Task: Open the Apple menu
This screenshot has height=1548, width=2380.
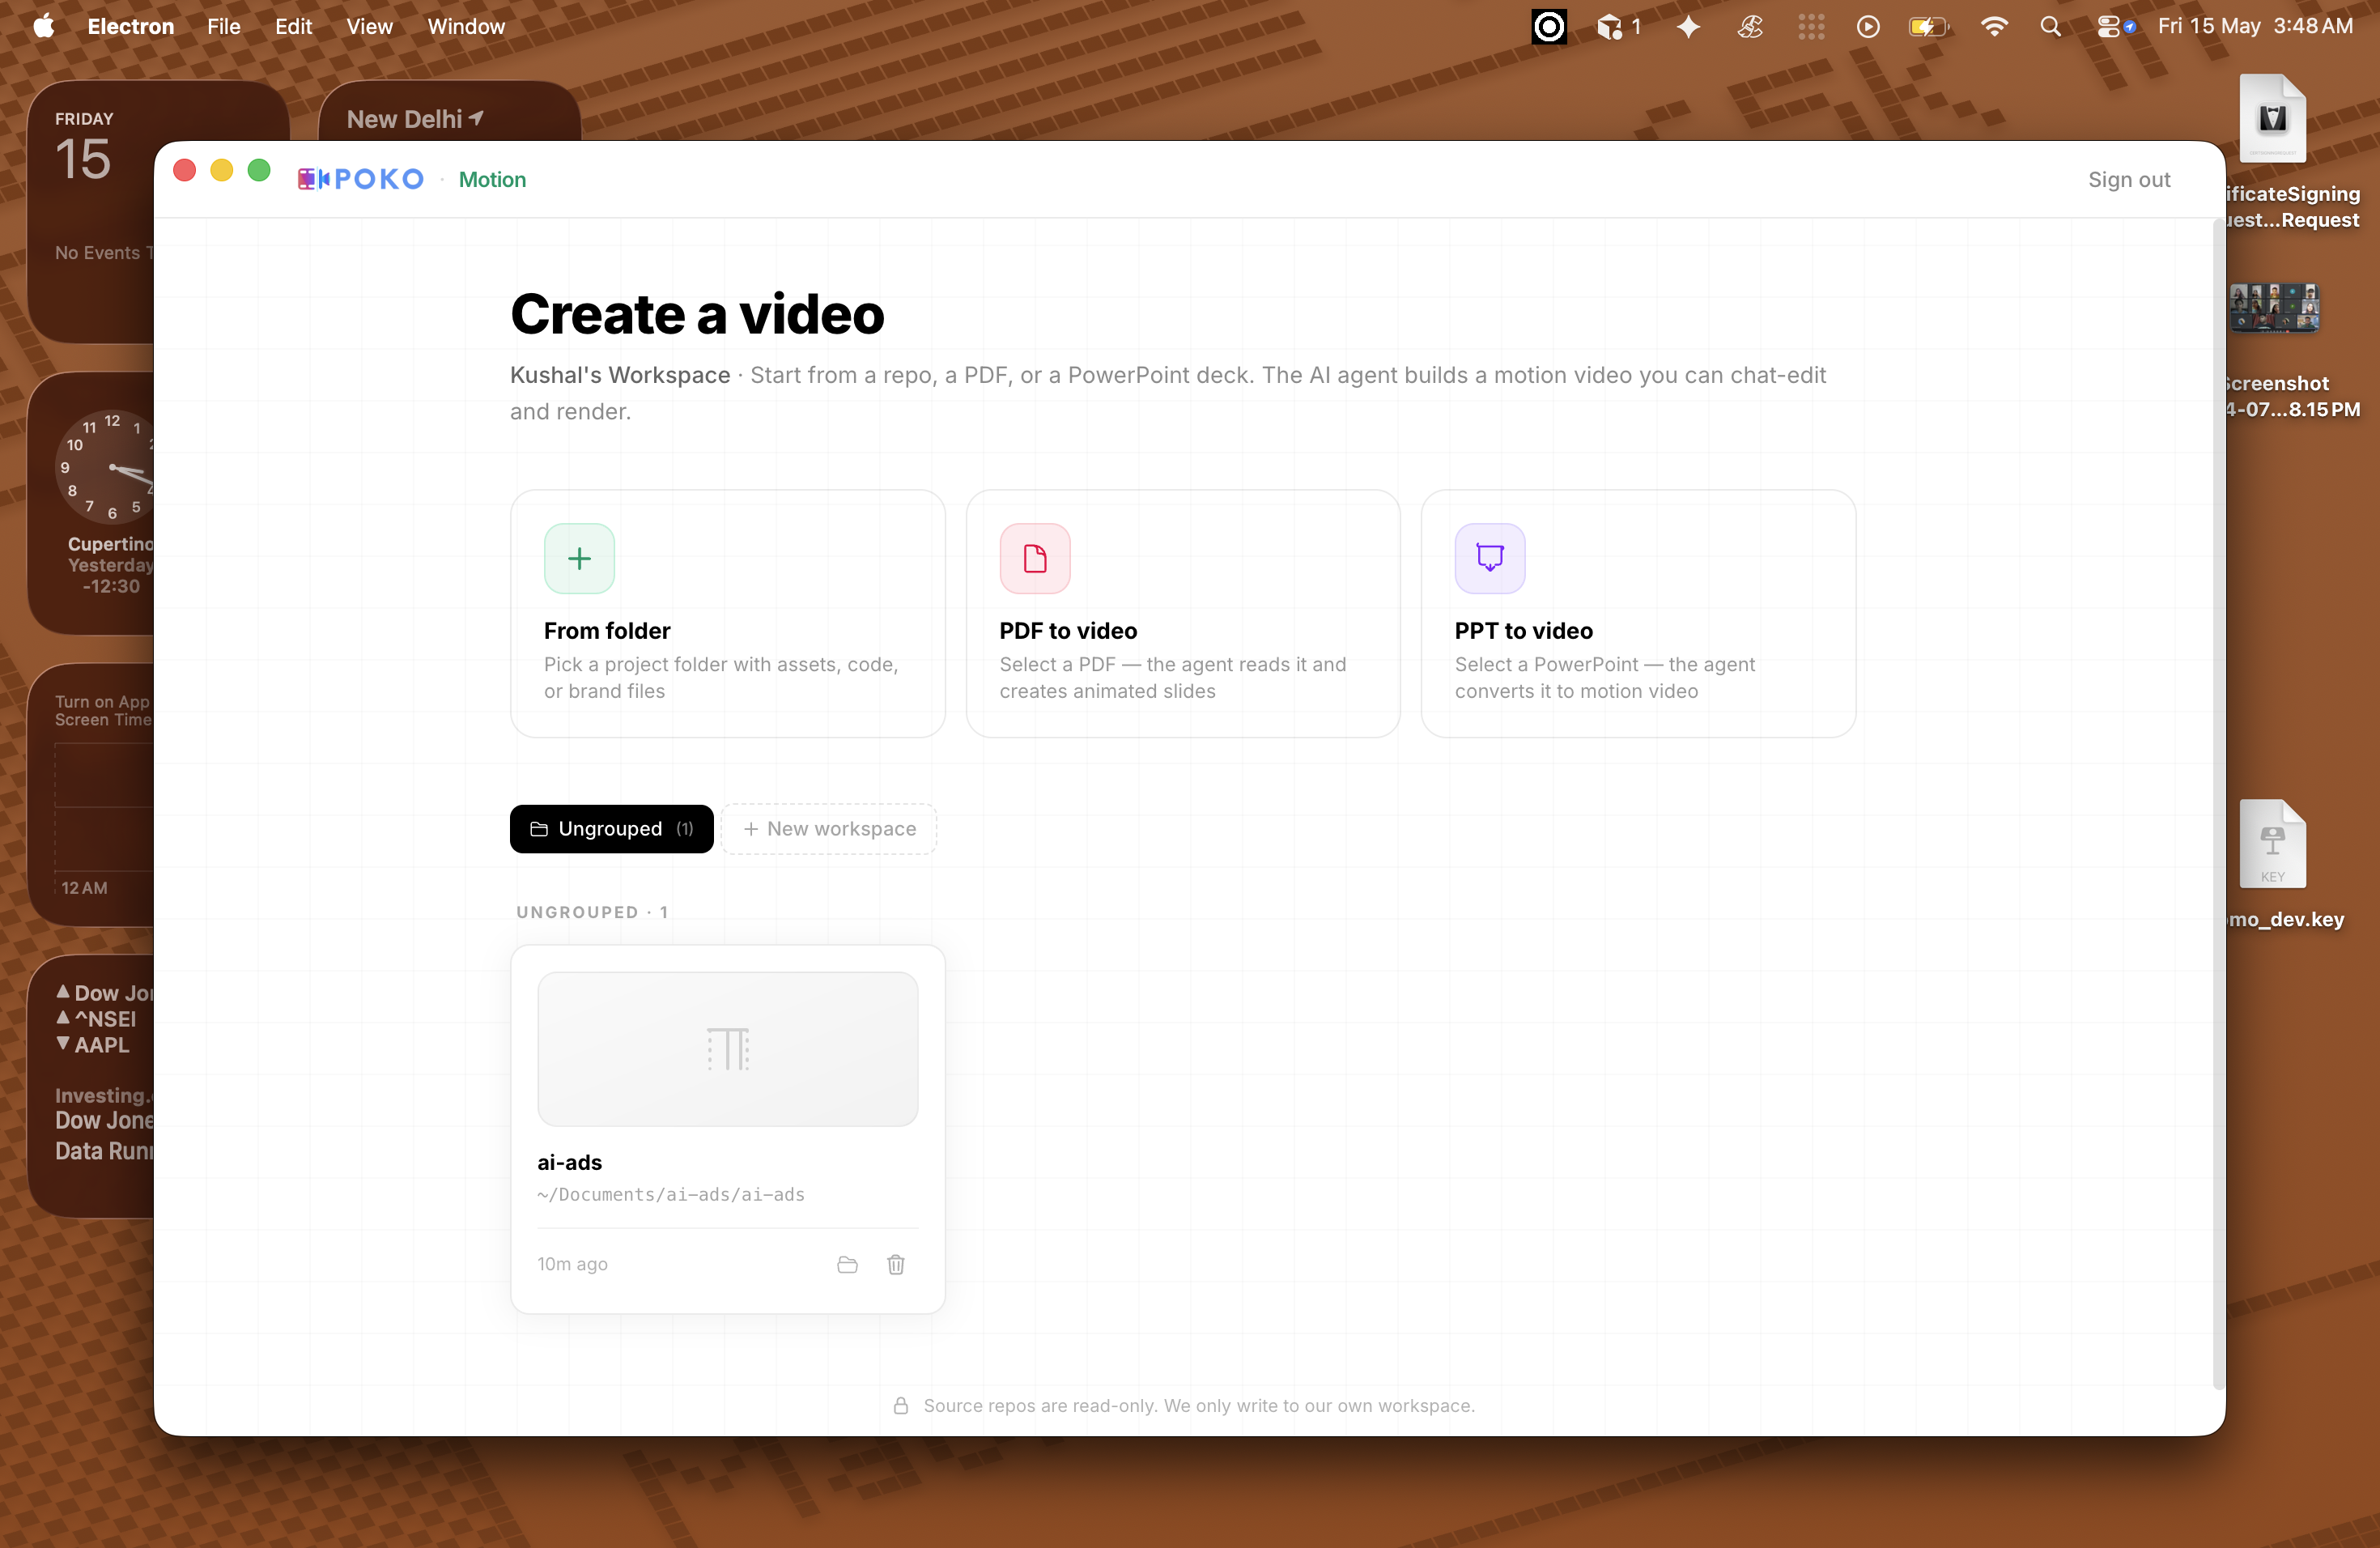Action: click(43, 26)
